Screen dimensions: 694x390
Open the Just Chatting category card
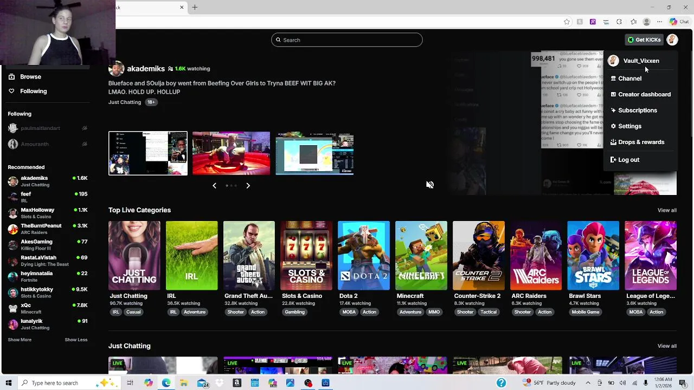click(134, 256)
